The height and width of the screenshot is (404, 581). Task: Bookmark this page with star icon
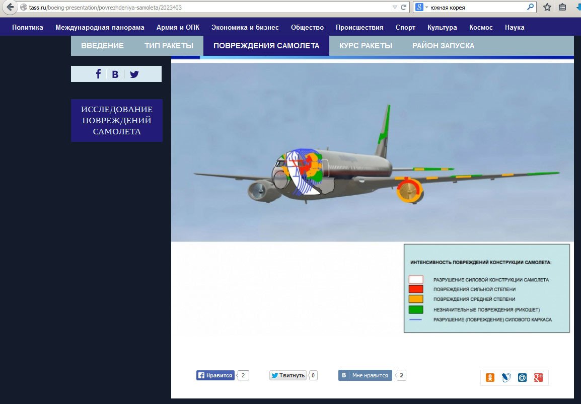(547, 8)
